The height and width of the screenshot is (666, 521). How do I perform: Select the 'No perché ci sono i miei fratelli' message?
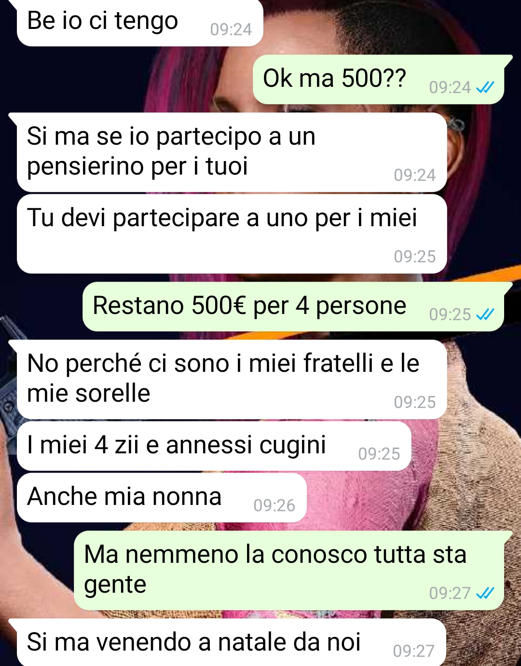point(232,380)
